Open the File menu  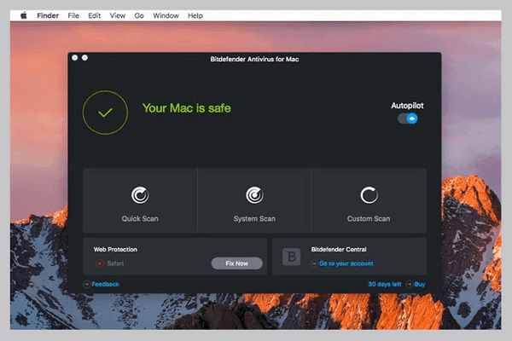click(x=73, y=15)
